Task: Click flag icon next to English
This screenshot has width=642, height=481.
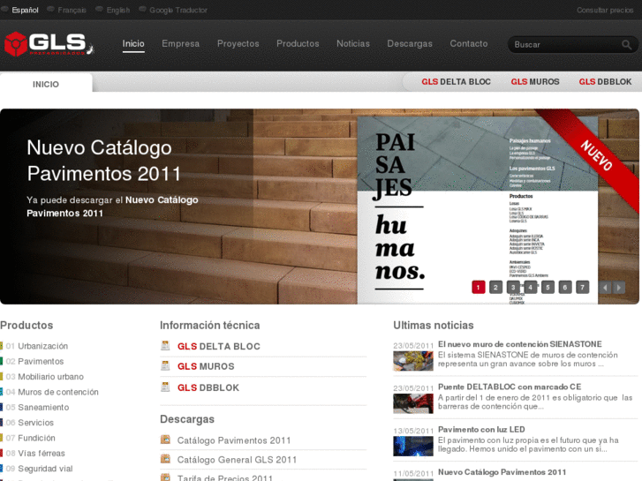Action: 99,10
